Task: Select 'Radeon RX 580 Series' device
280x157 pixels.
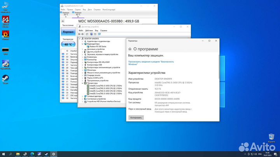Action: click(x=98, y=47)
